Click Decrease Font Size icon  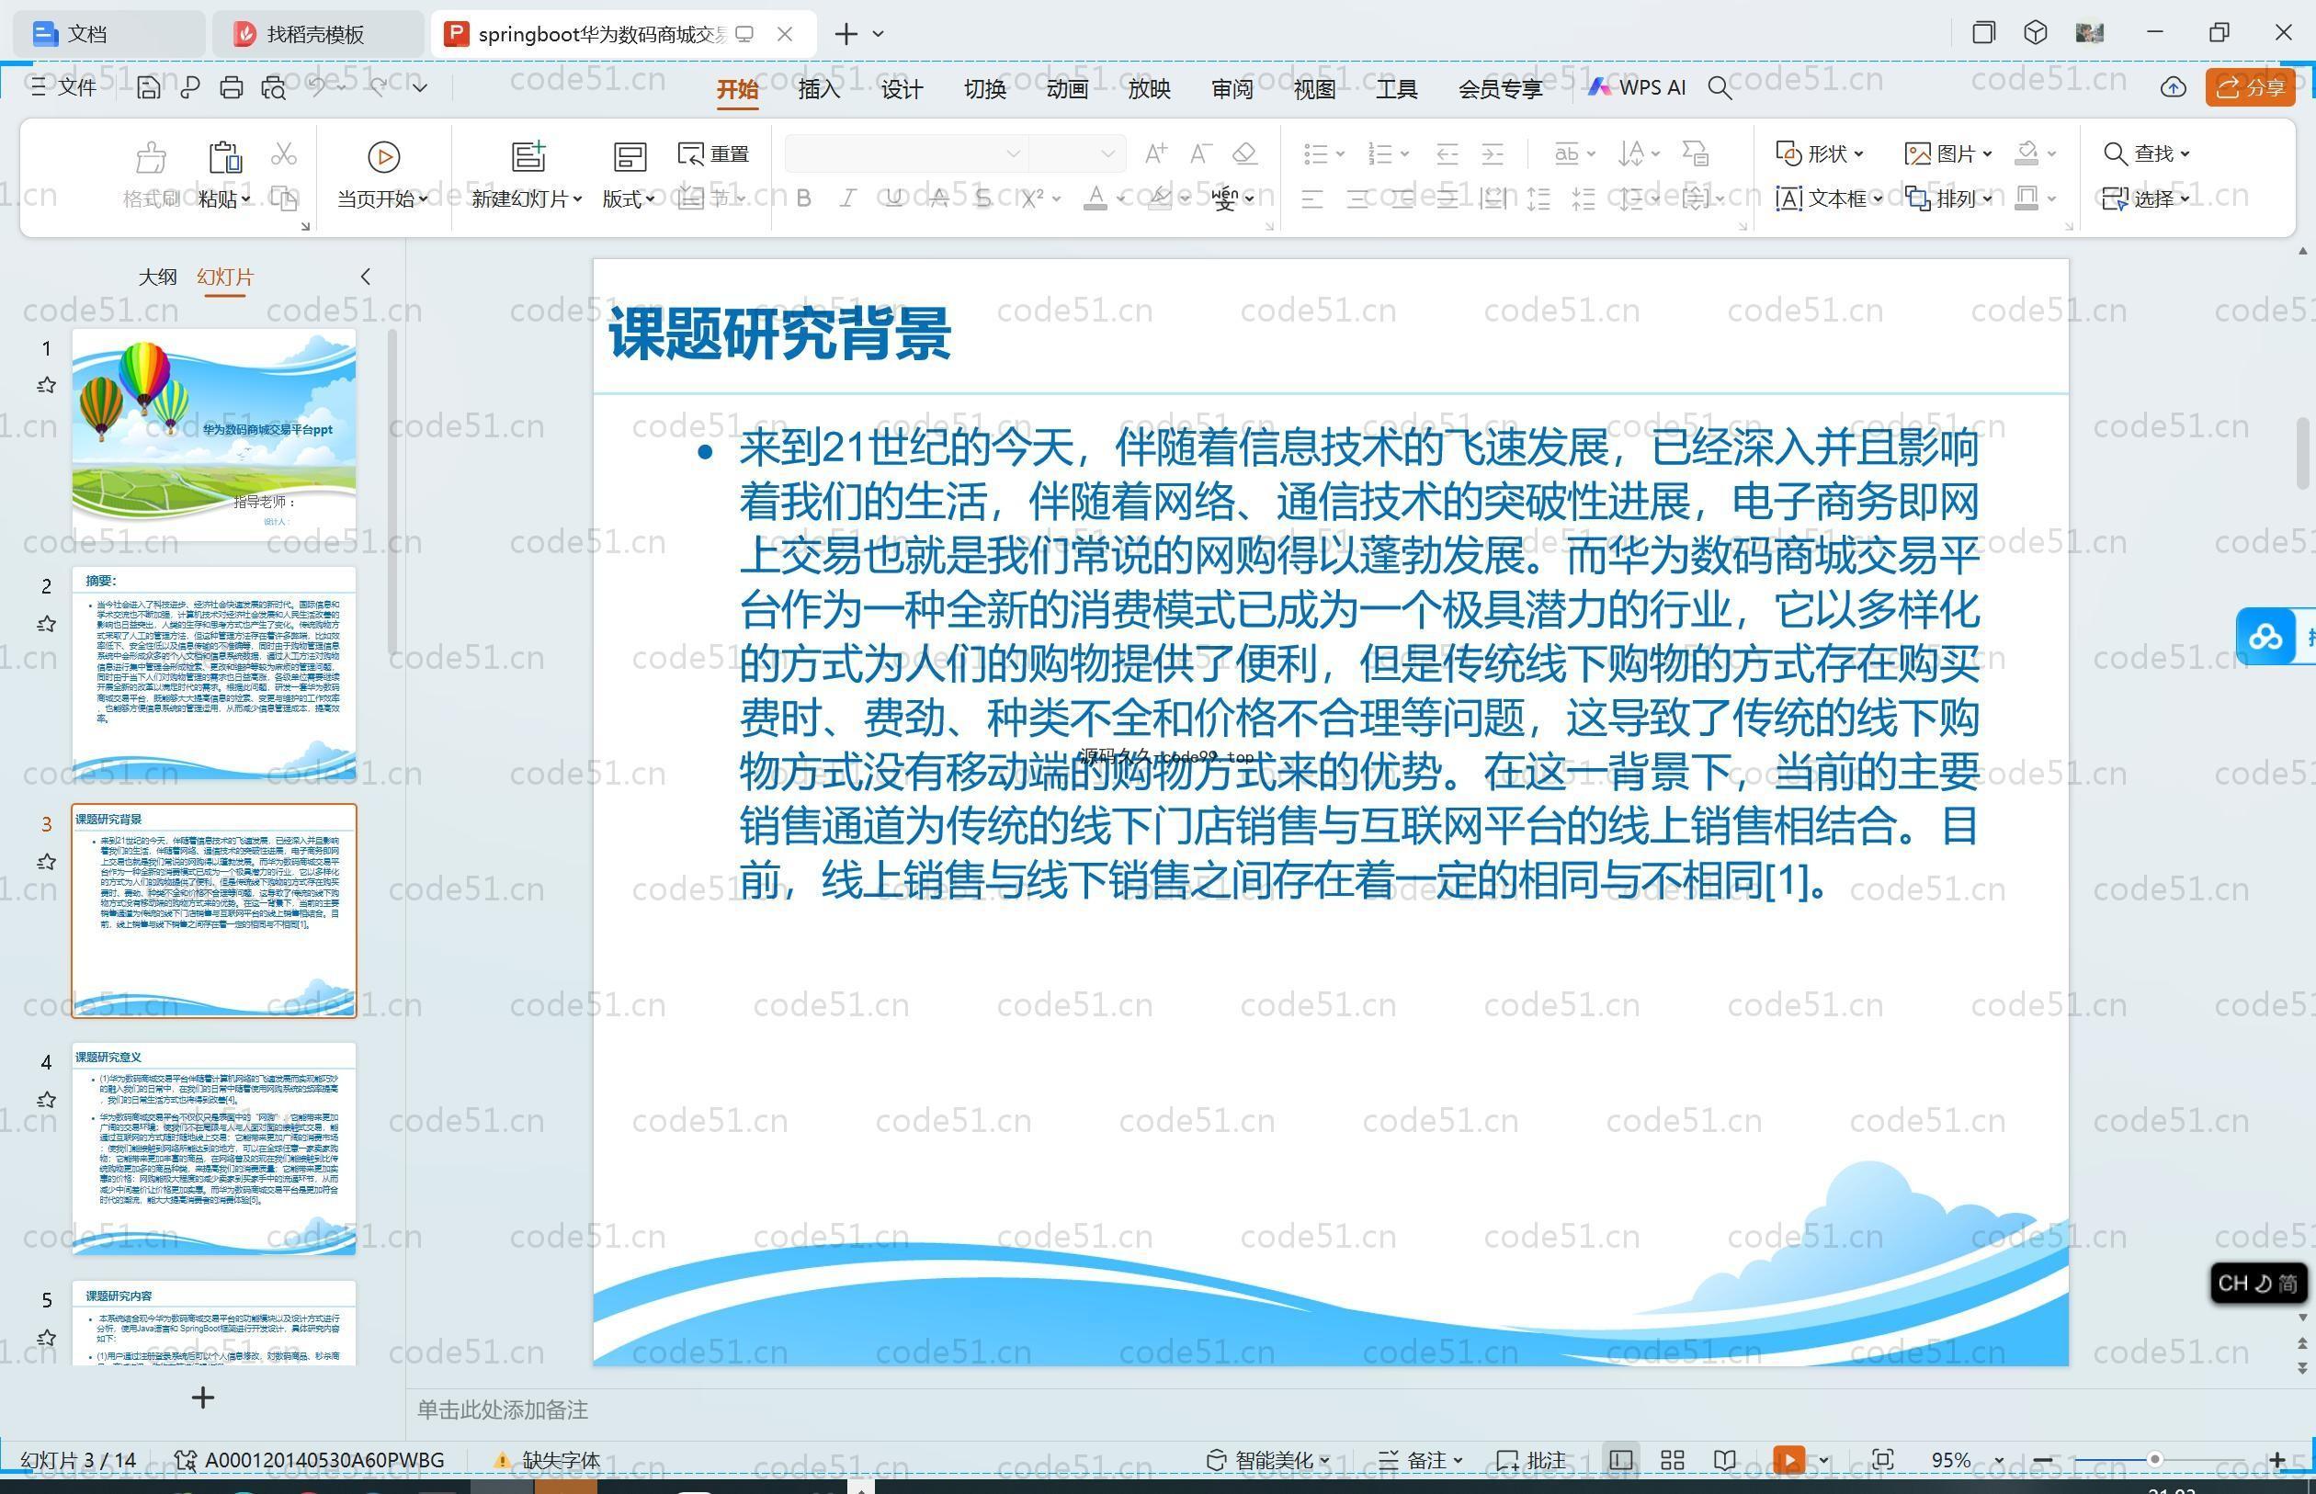1201,153
